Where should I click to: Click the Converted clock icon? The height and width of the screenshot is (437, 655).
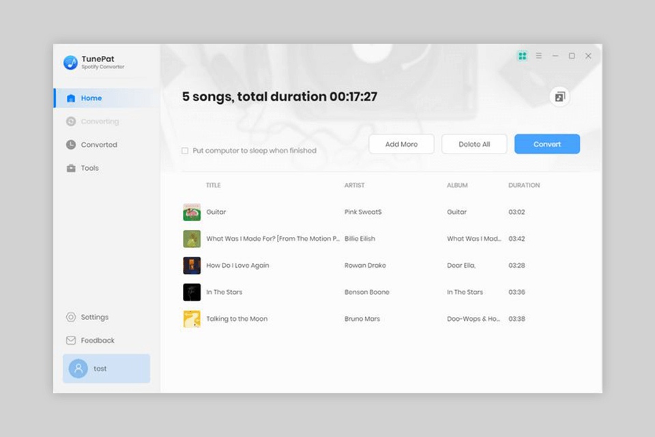(71, 145)
